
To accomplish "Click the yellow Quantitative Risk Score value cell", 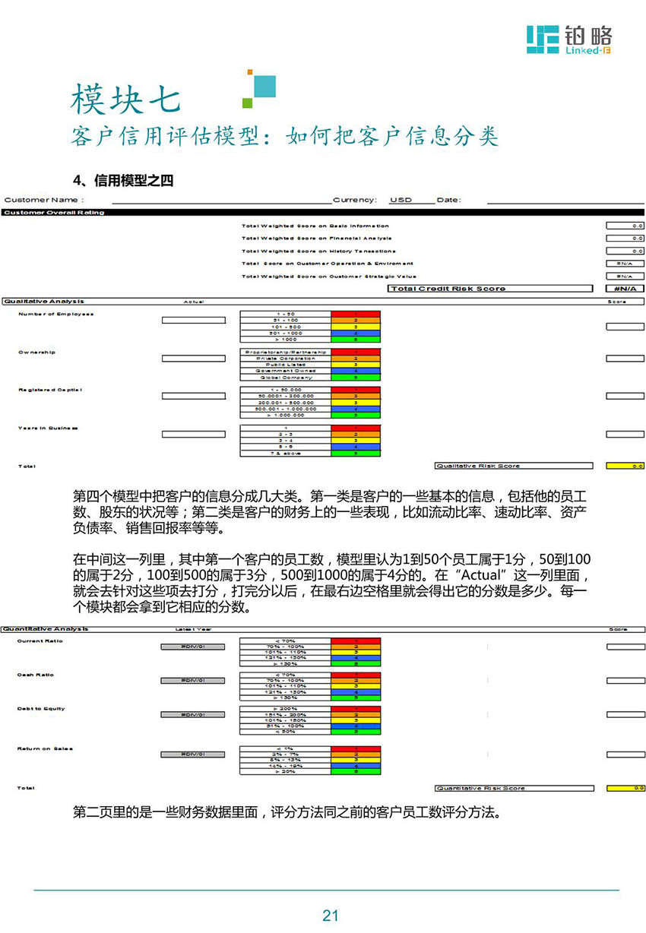I will pos(625,788).
